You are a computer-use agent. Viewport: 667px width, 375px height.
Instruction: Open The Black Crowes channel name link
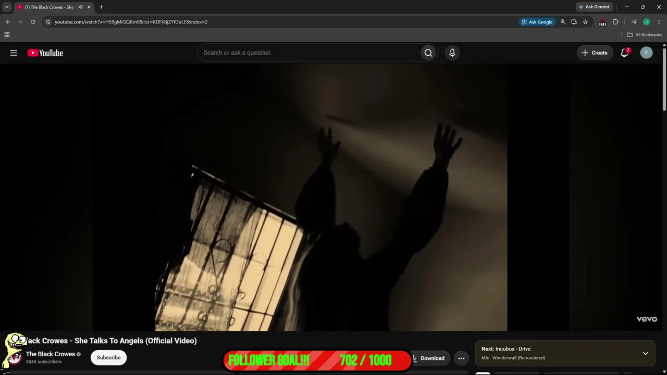tap(51, 354)
